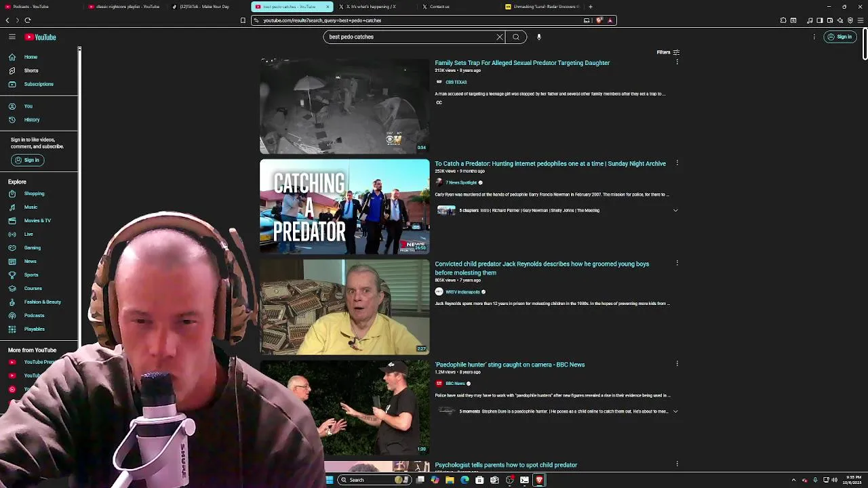Open CBS TEXAS channel link
868x488 pixels.
coord(456,82)
